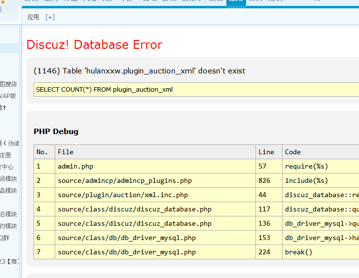Click line number 224 cell
Screen dimensions: 359x278
point(269,252)
